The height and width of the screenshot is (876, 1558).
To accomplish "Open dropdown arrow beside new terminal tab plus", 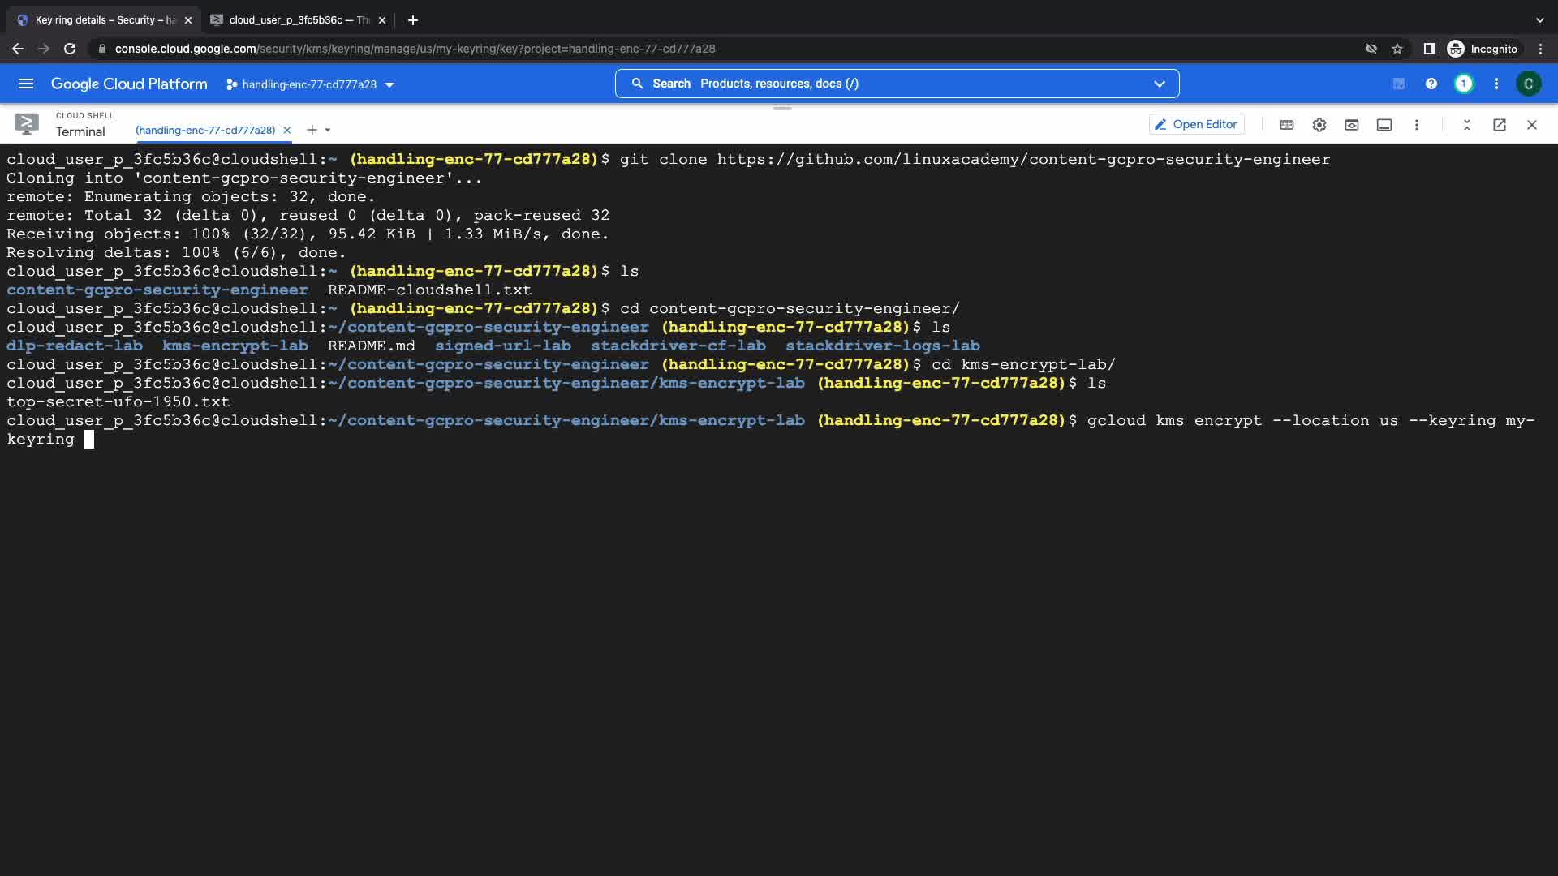I will [328, 130].
